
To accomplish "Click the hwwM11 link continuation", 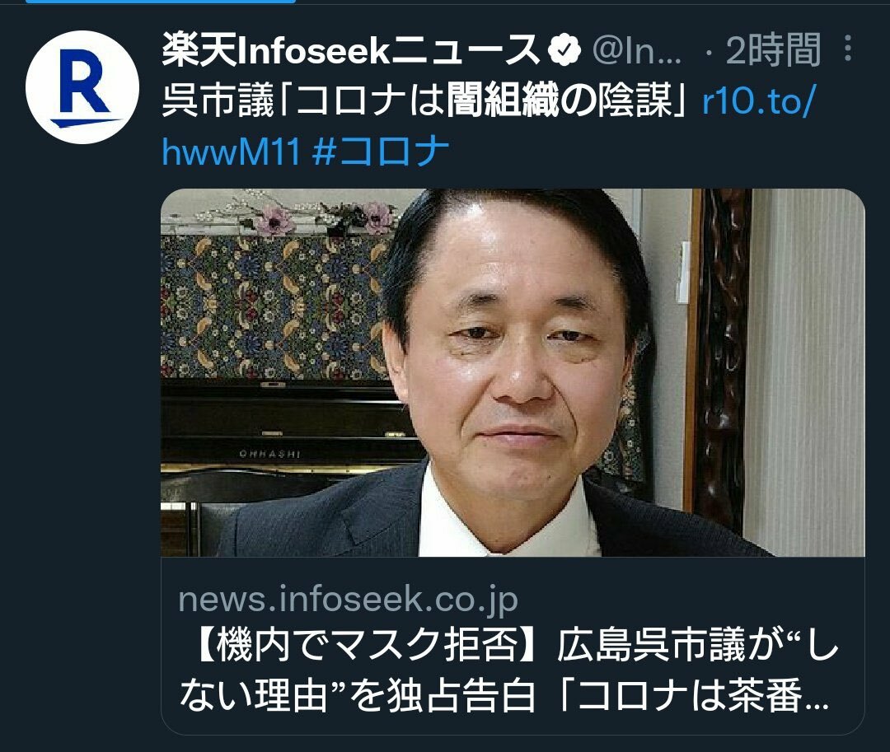I will pyautogui.click(x=231, y=152).
